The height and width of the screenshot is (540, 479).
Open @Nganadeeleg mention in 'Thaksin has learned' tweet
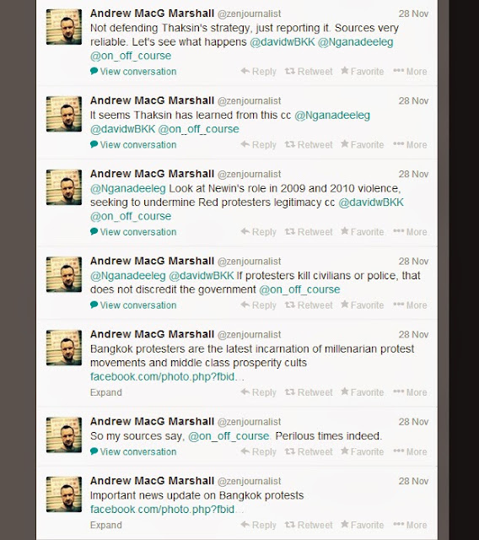pos(332,115)
